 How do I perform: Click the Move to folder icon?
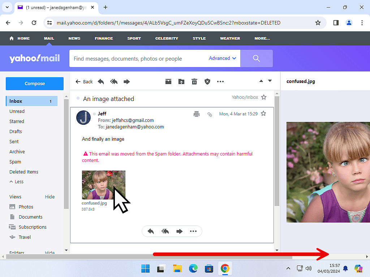click(181, 82)
